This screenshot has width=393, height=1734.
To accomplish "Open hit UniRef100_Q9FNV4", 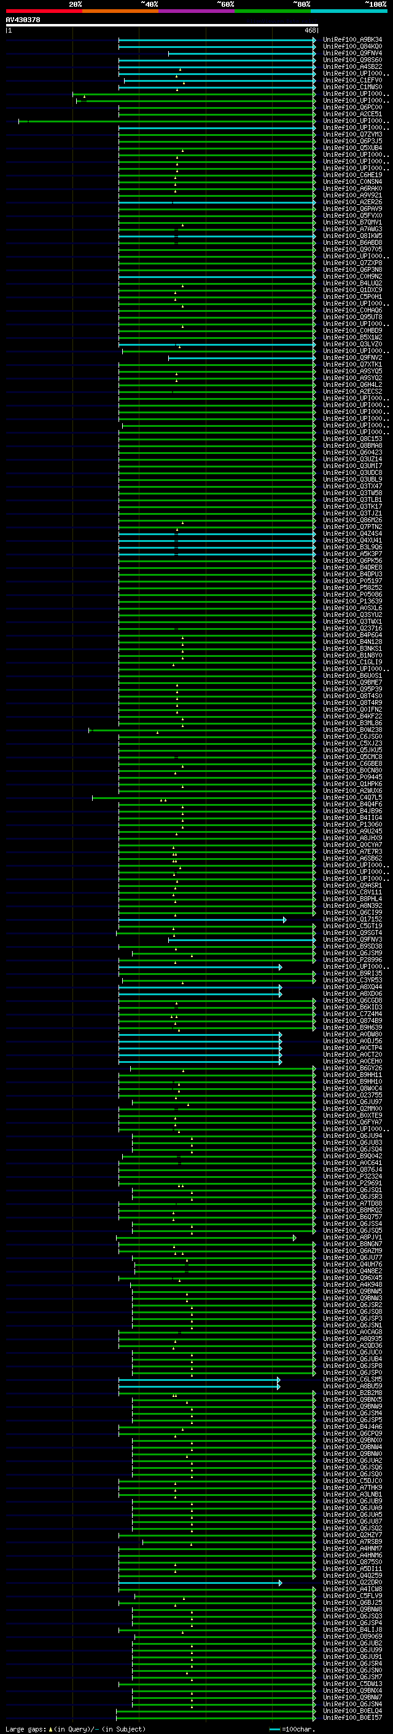I will click(352, 53).
